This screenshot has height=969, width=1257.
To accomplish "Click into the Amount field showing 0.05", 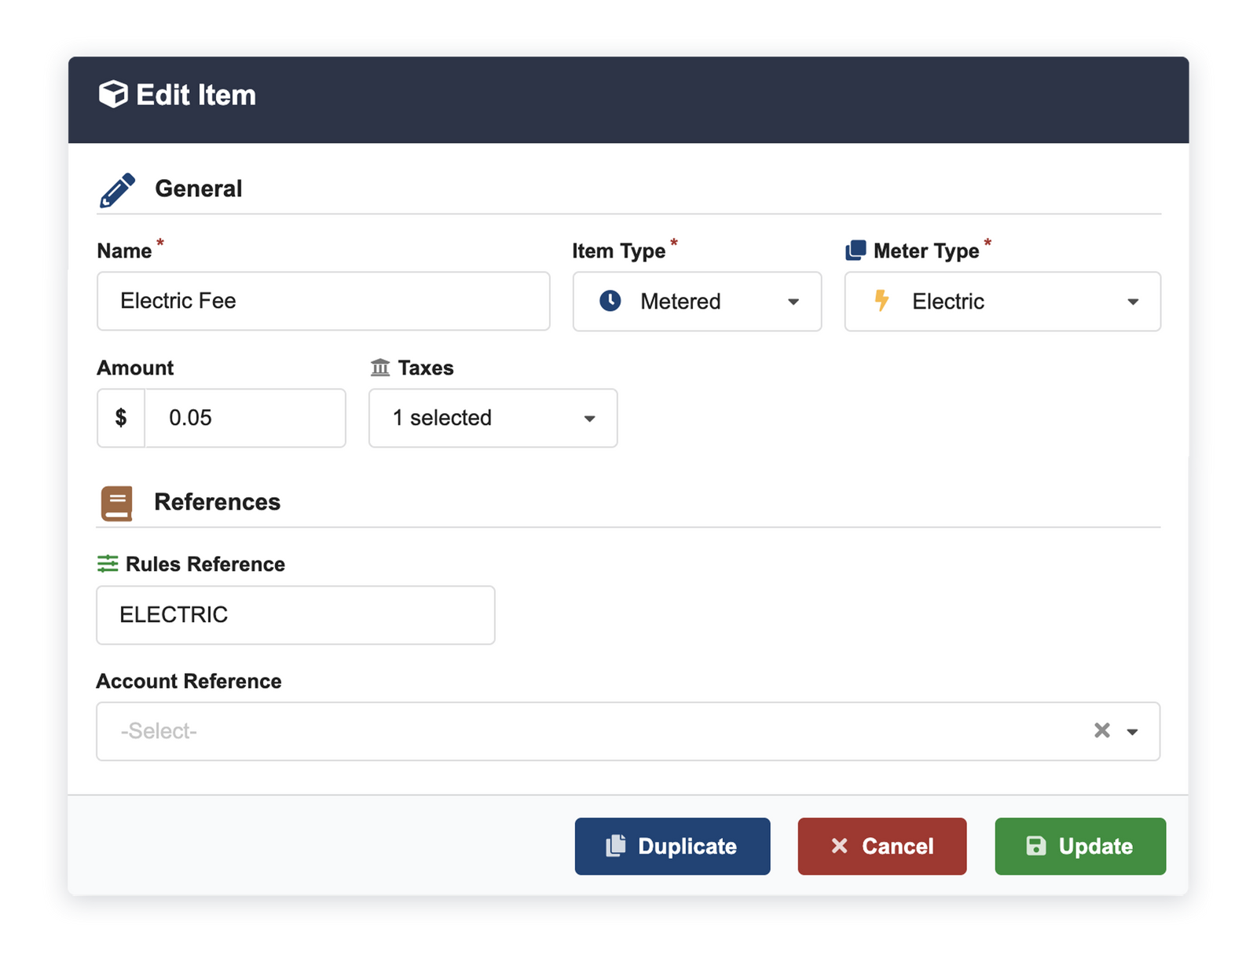I will pos(244,418).
